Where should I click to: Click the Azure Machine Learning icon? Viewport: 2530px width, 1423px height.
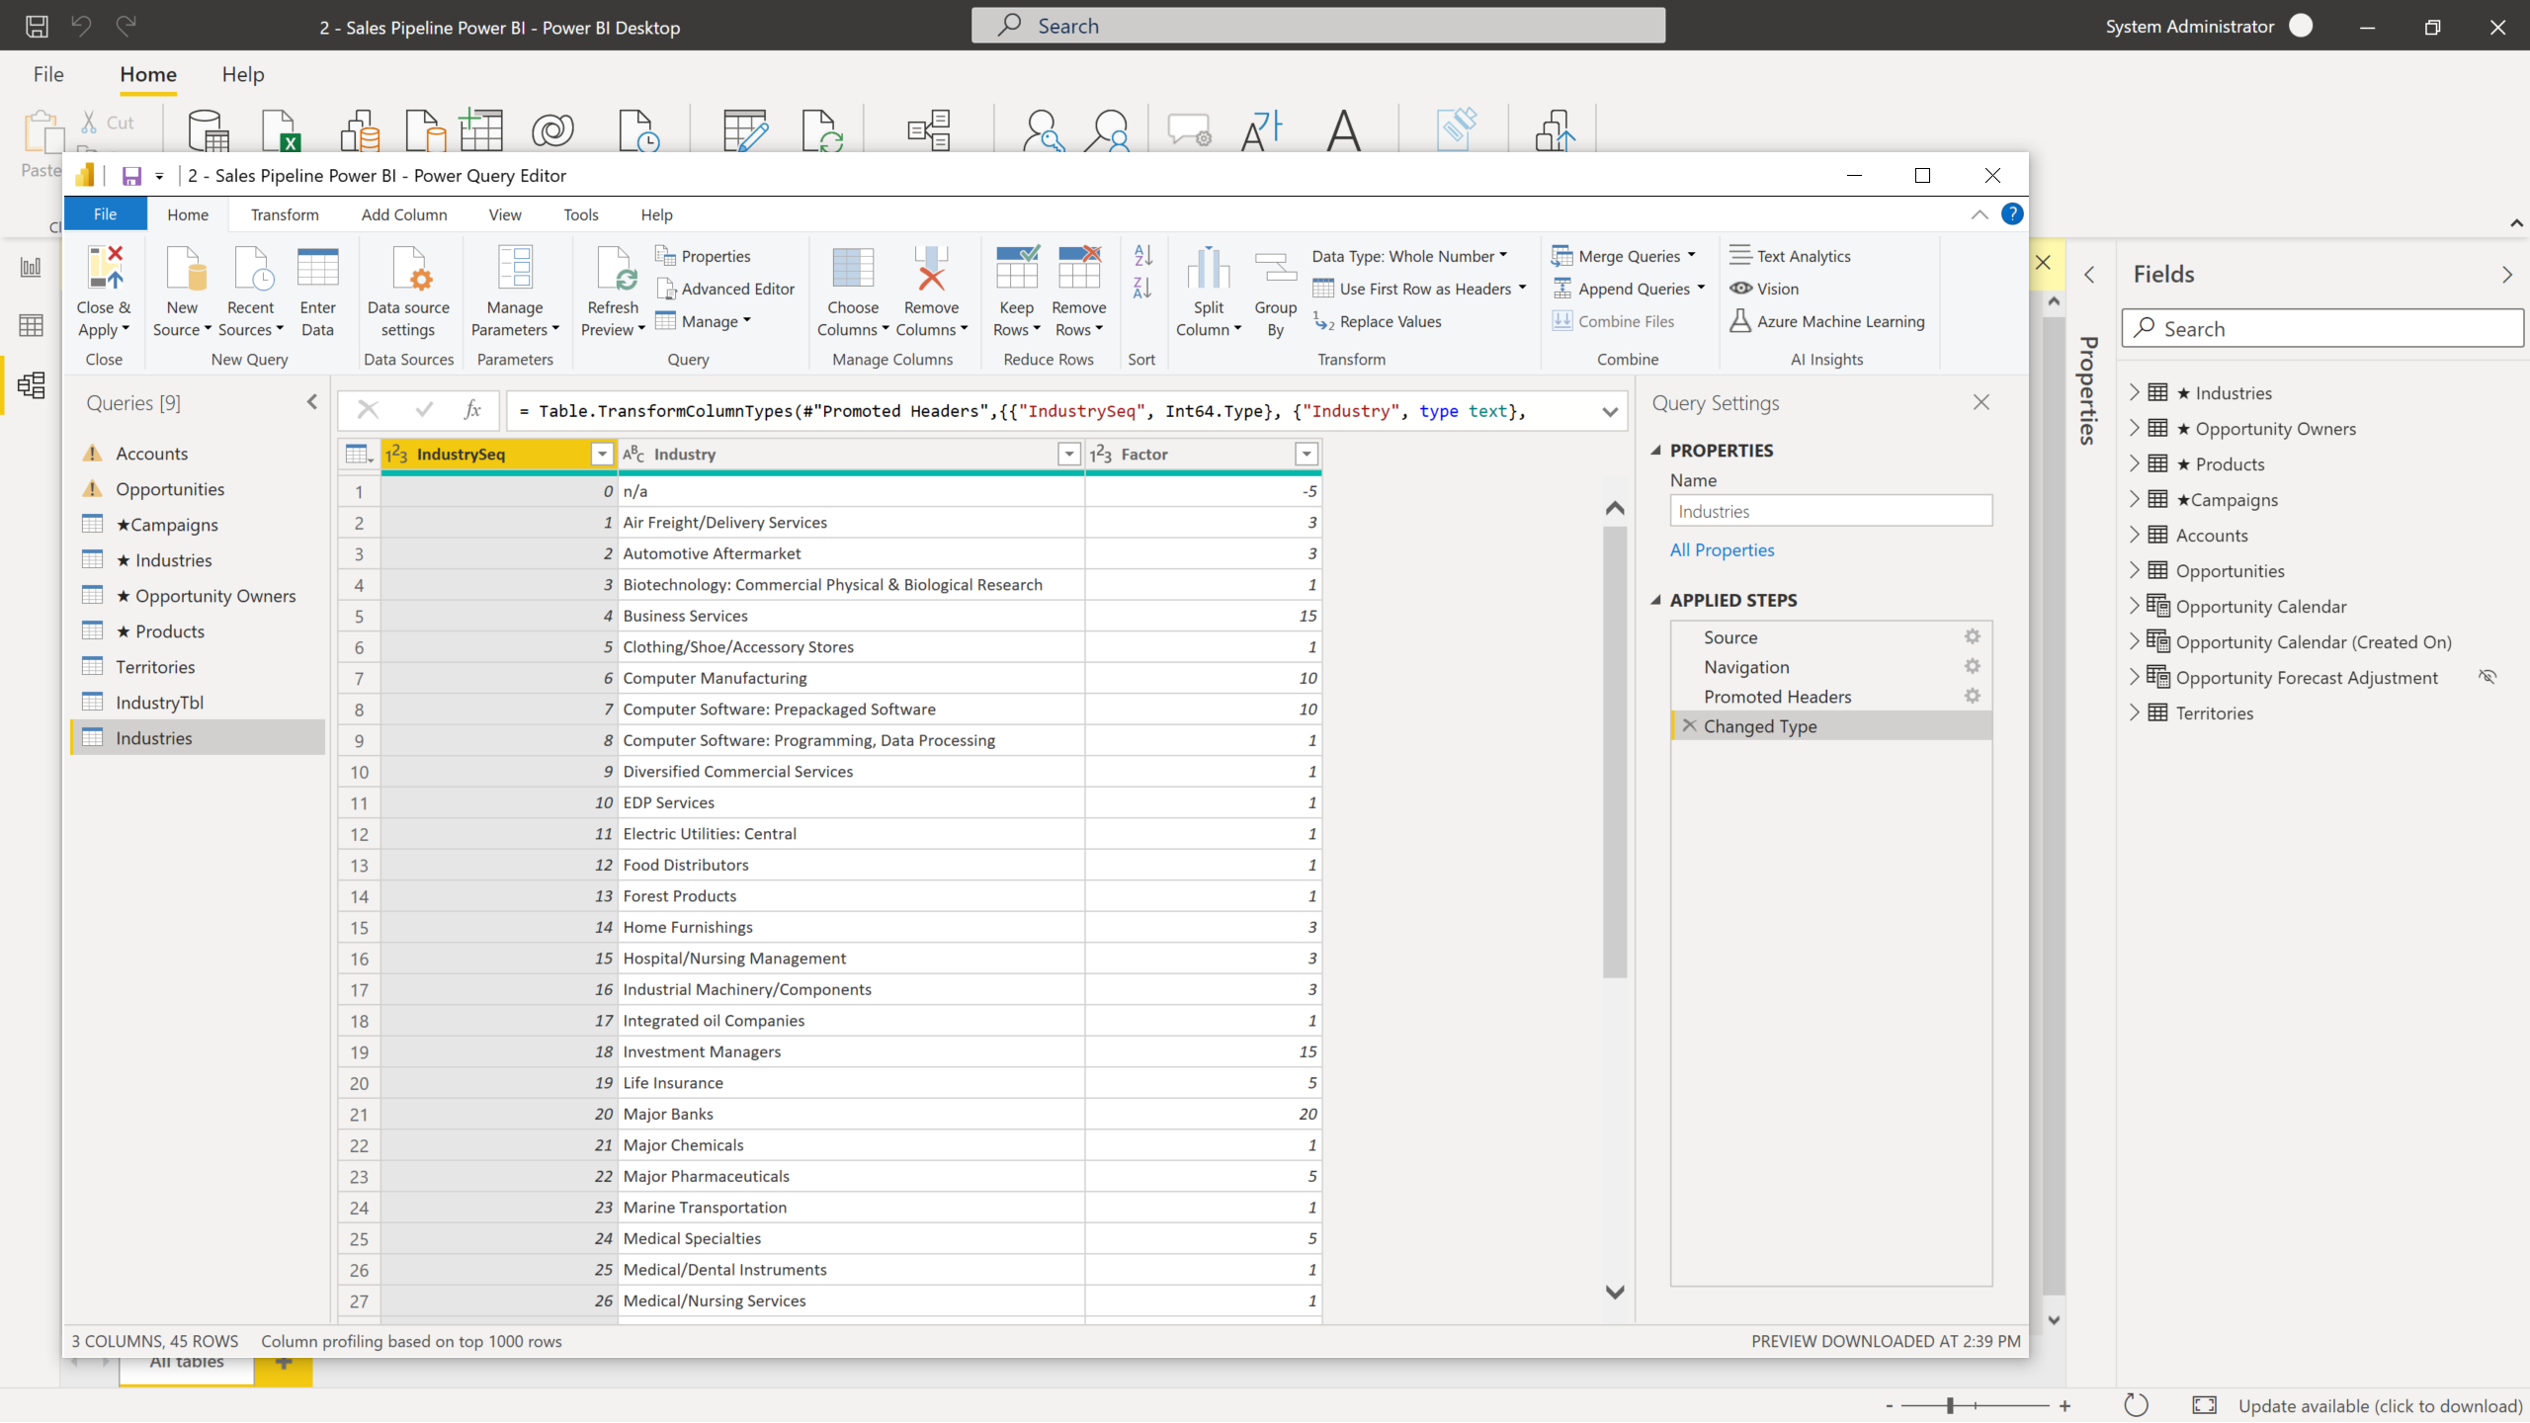[1741, 321]
